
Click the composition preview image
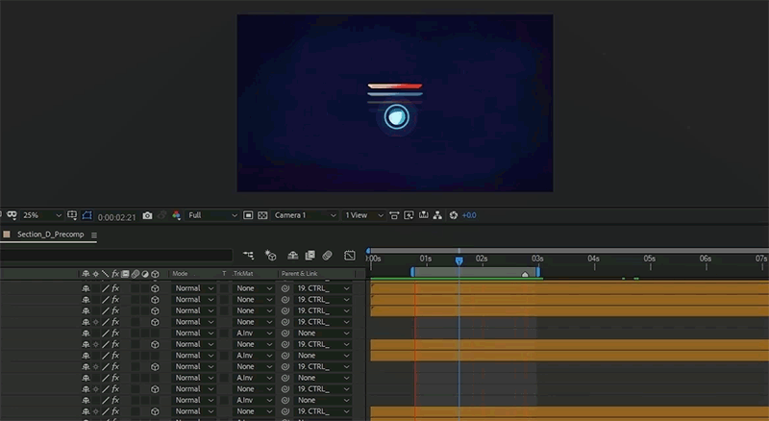(x=395, y=103)
